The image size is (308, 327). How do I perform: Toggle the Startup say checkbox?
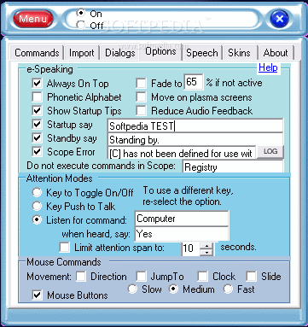[x=37, y=125]
